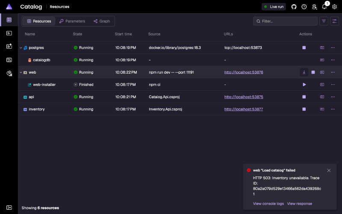This screenshot has width=342, height=214.
Task: Open more actions for catalogdb
Action: tap(333, 60)
